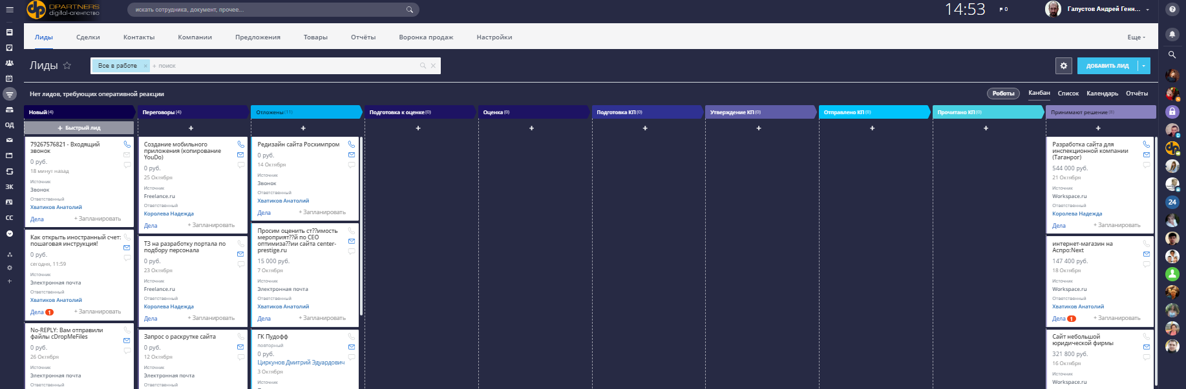
Task: Click the phone icon on 'Создание мобильного приложения' card
Action: (x=240, y=145)
